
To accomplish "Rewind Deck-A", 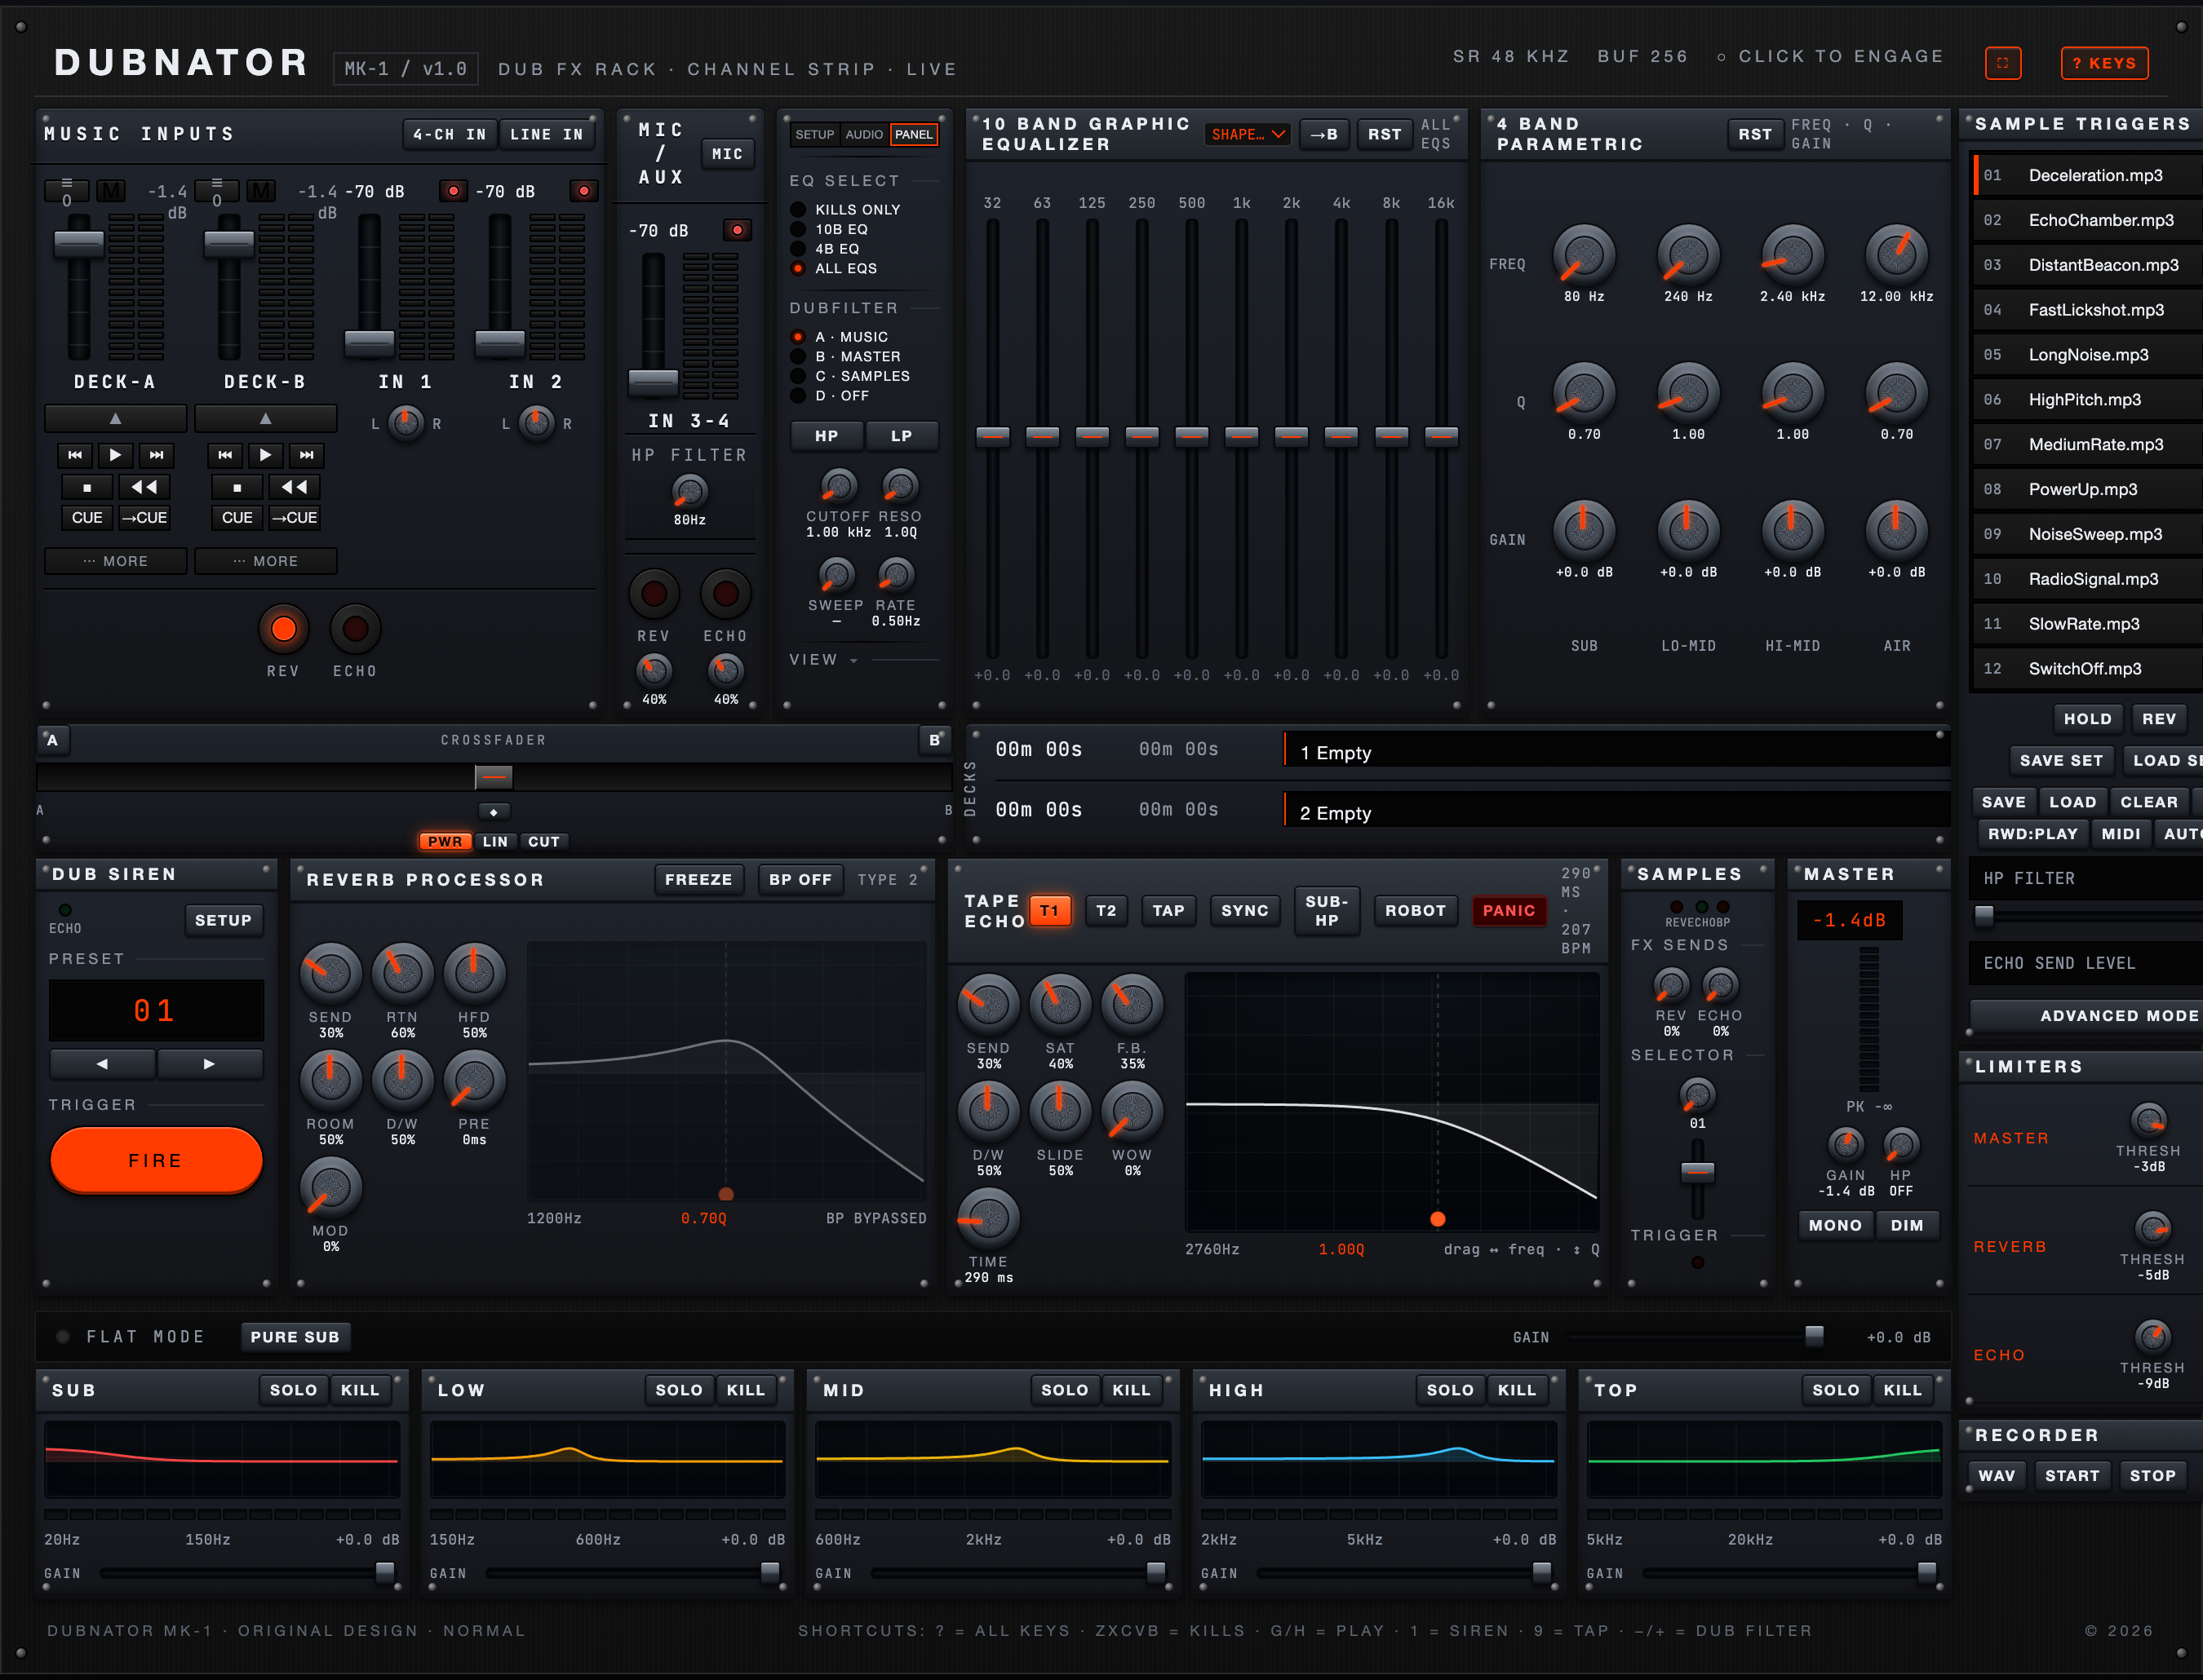I will pos(144,487).
